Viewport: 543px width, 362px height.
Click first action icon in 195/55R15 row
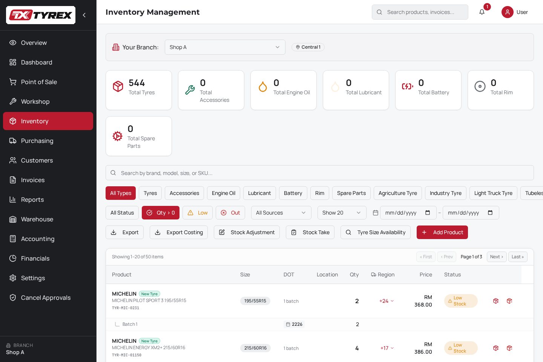click(496, 301)
